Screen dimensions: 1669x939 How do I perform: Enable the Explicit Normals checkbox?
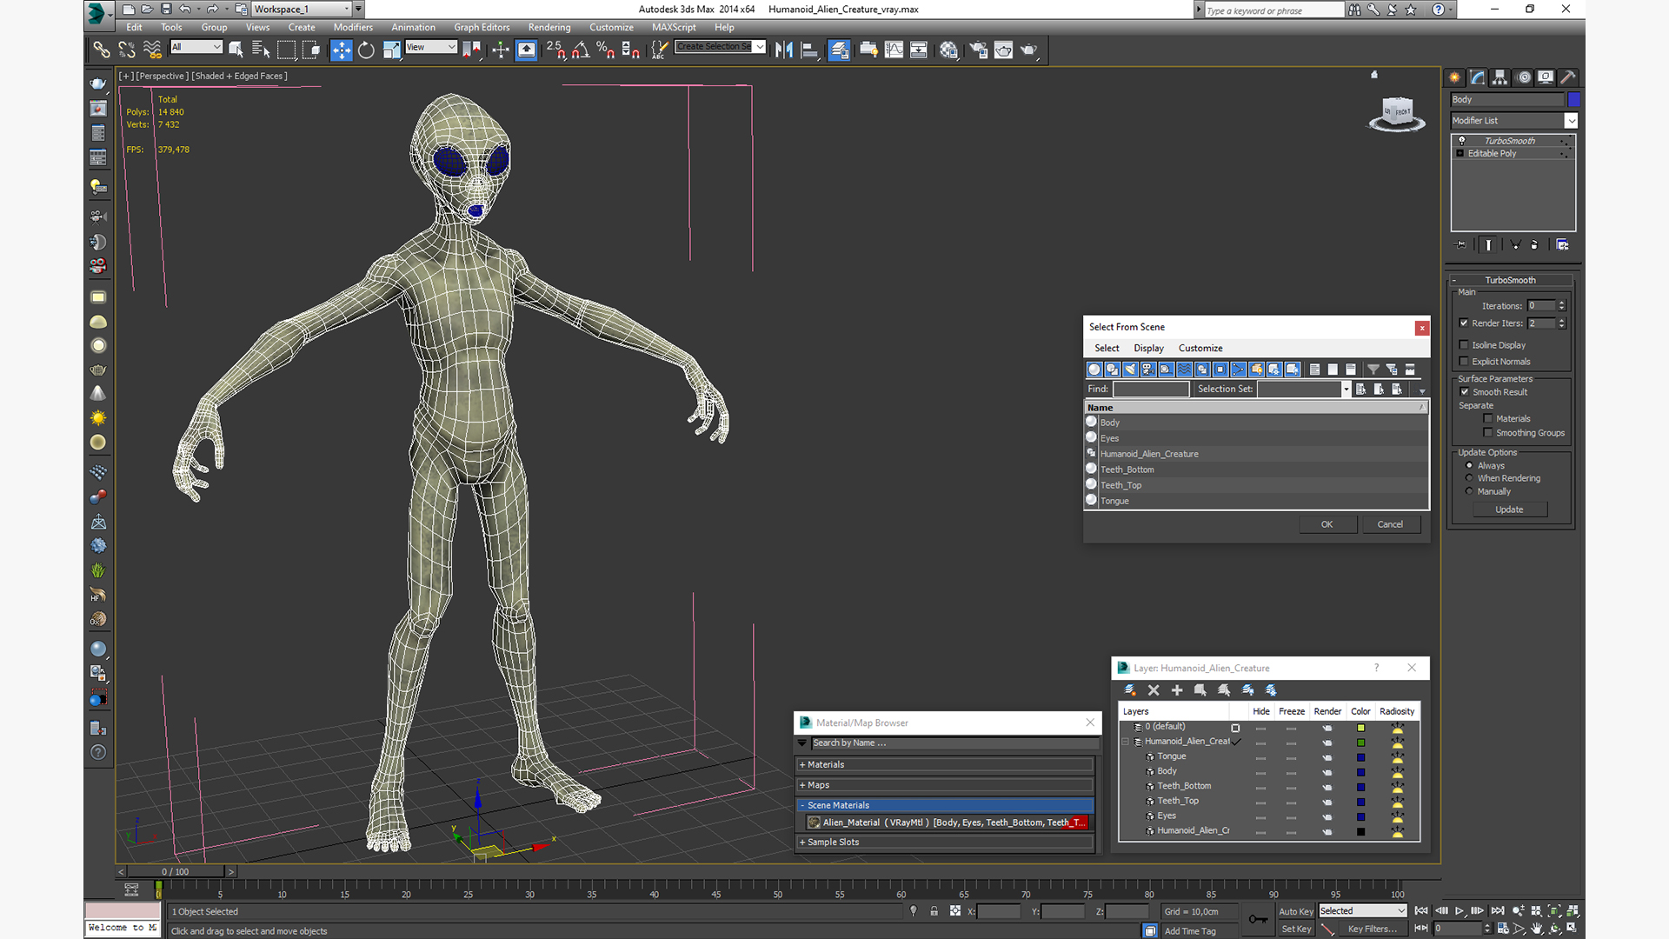tap(1464, 362)
